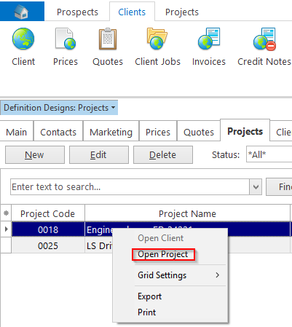Open the search text history dropdown arrow
This screenshot has width=292, height=327.
[256, 187]
